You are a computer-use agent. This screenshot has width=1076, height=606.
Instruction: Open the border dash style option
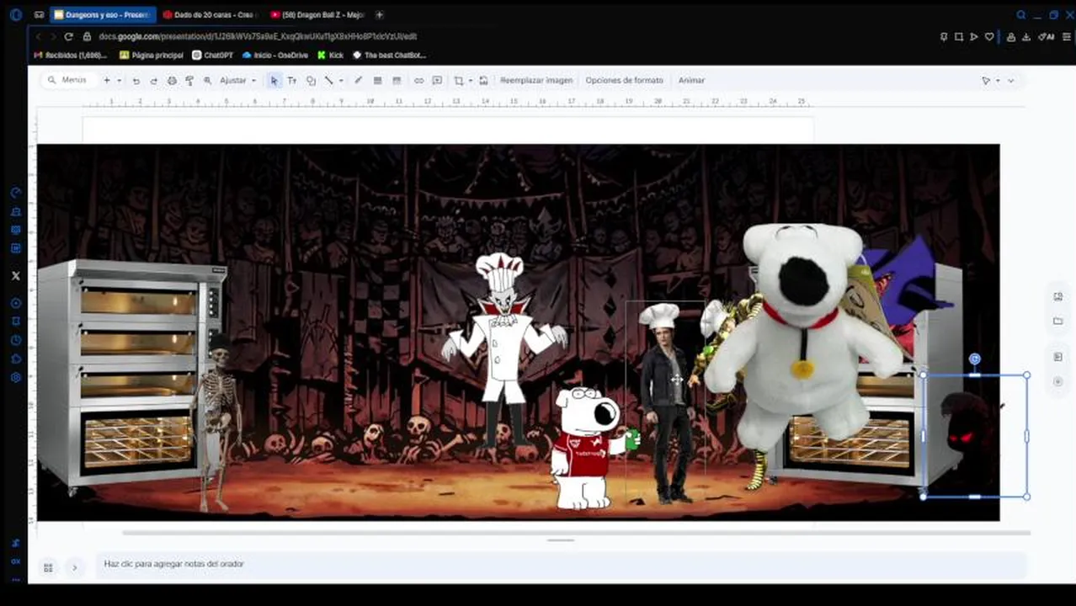point(397,81)
